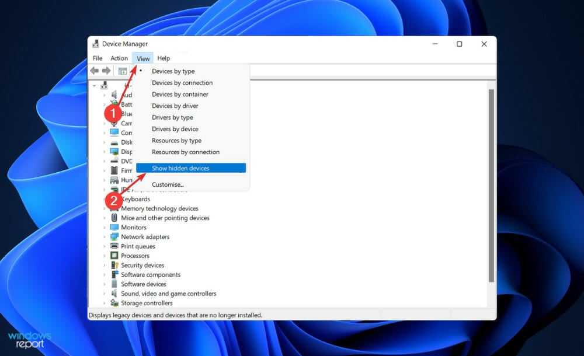Expand the Network adapters node chevron
This screenshot has height=356, width=584.
[x=105, y=237]
